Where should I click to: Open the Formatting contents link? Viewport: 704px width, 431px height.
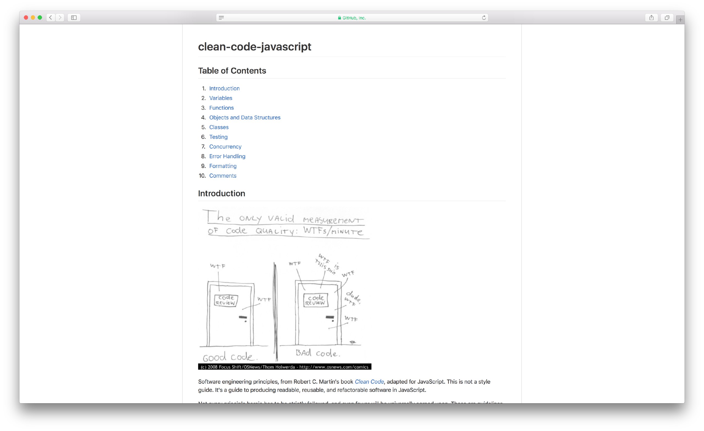[222, 166]
